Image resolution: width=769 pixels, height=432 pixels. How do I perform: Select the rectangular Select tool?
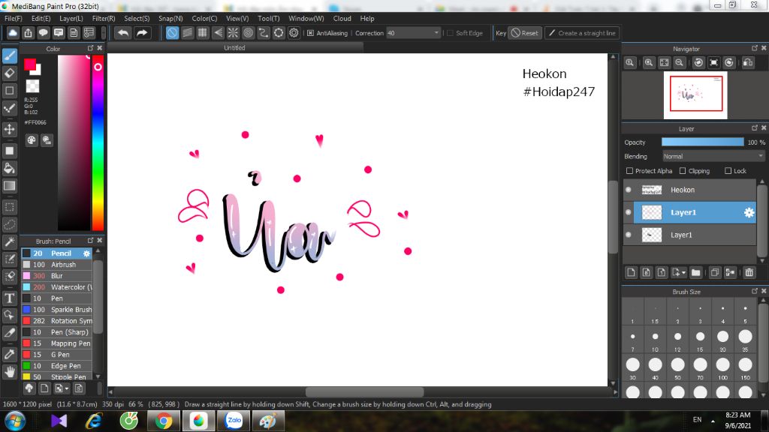[9, 207]
